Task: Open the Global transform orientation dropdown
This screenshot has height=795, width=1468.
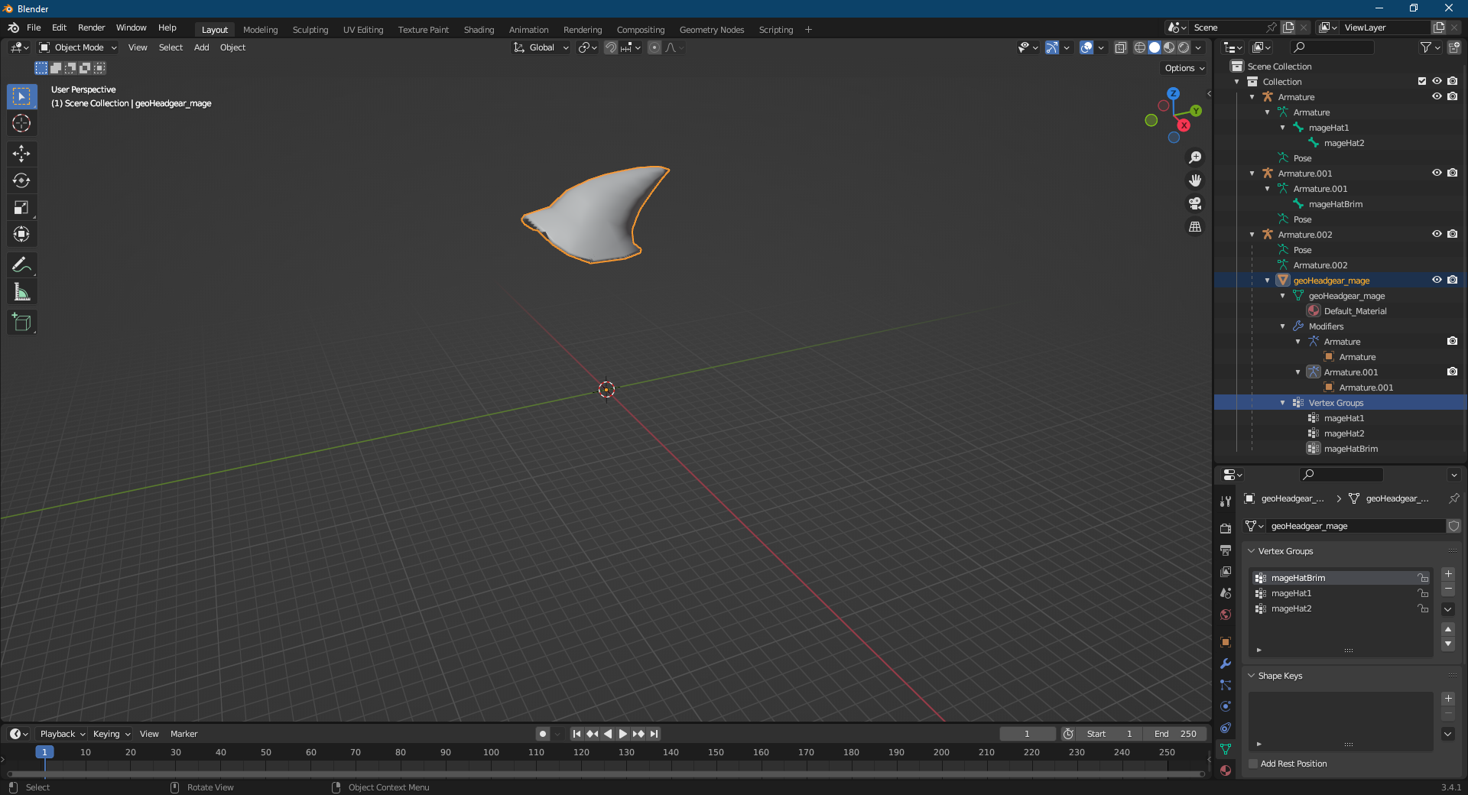Action: click(541, 47)
